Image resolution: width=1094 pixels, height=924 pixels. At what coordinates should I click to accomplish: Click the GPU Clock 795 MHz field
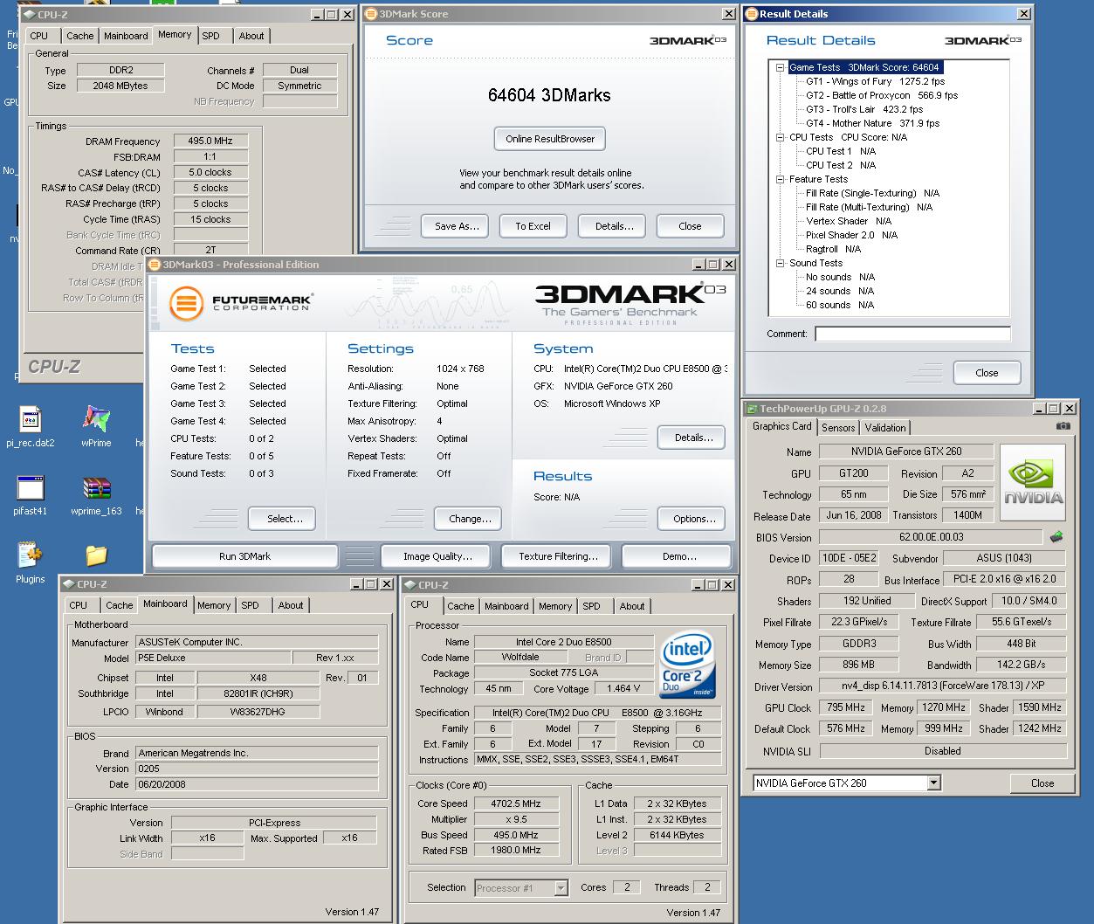(x=846, y=707)
